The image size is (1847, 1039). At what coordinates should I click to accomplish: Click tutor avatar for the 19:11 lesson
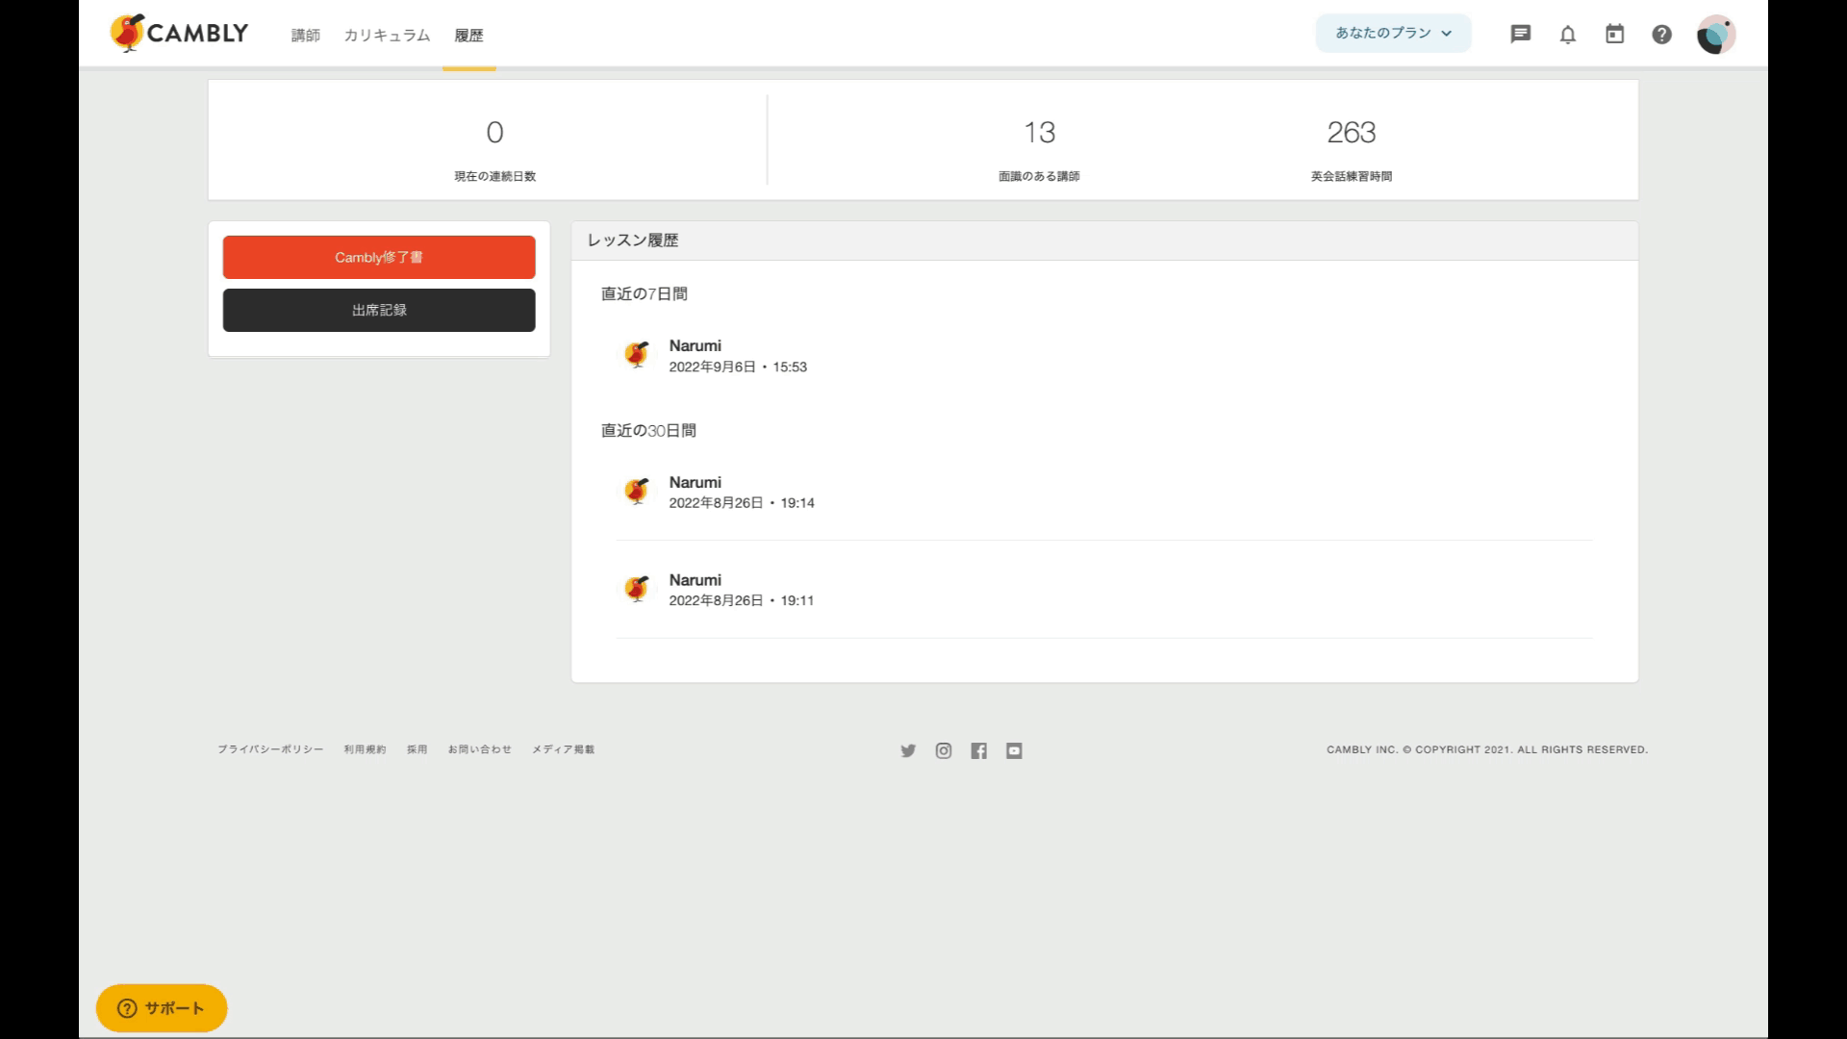[636, 589]
